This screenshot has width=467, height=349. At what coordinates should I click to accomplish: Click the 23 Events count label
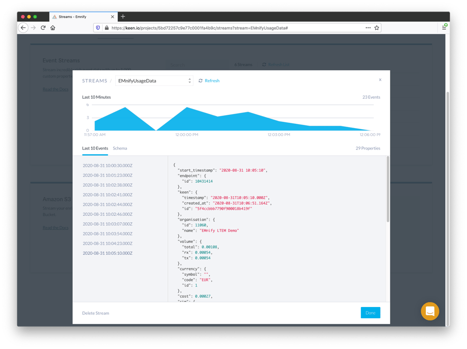371,97
